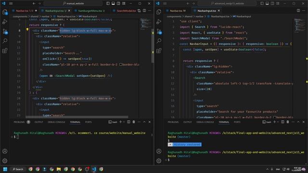Open DEBUG CONSOLE tab in right window panel
The image size is (308, 173).
tap(205, 122)
